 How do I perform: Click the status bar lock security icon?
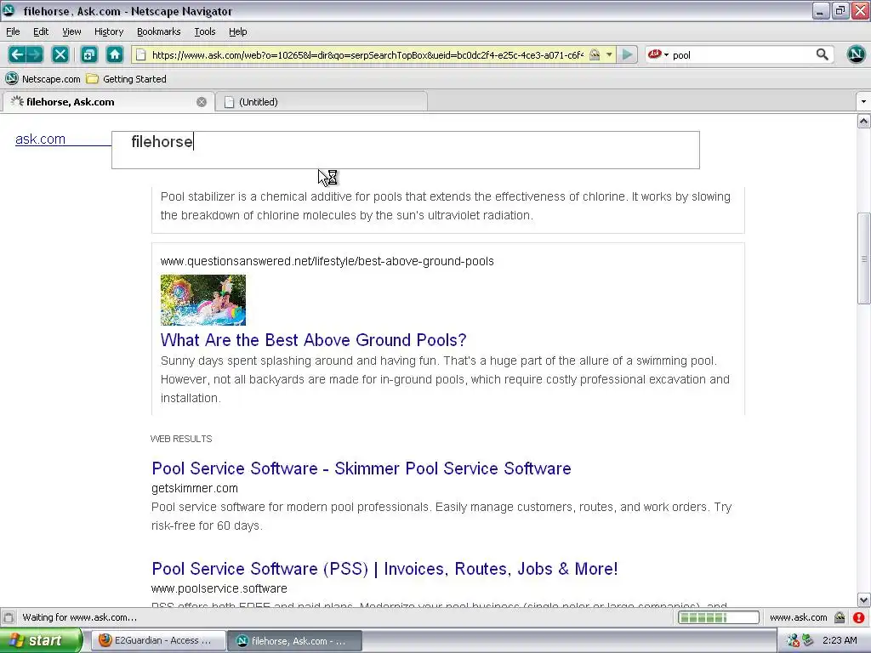click(840, 617)
